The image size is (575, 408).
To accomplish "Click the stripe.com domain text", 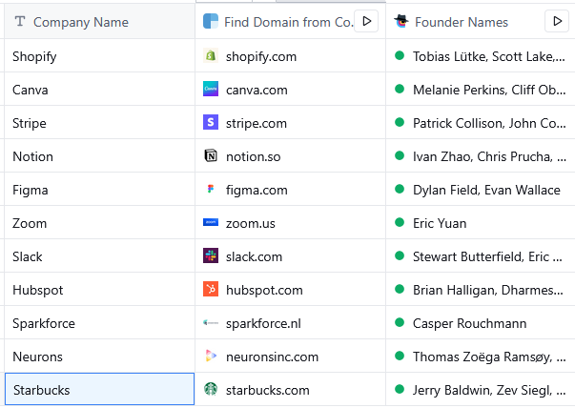I will tap(257, 124).
